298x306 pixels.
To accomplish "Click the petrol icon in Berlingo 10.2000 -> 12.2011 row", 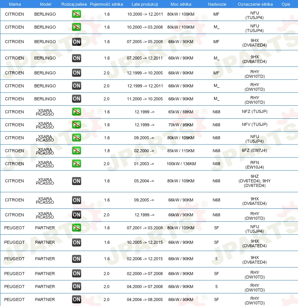I will pos(76,14).
